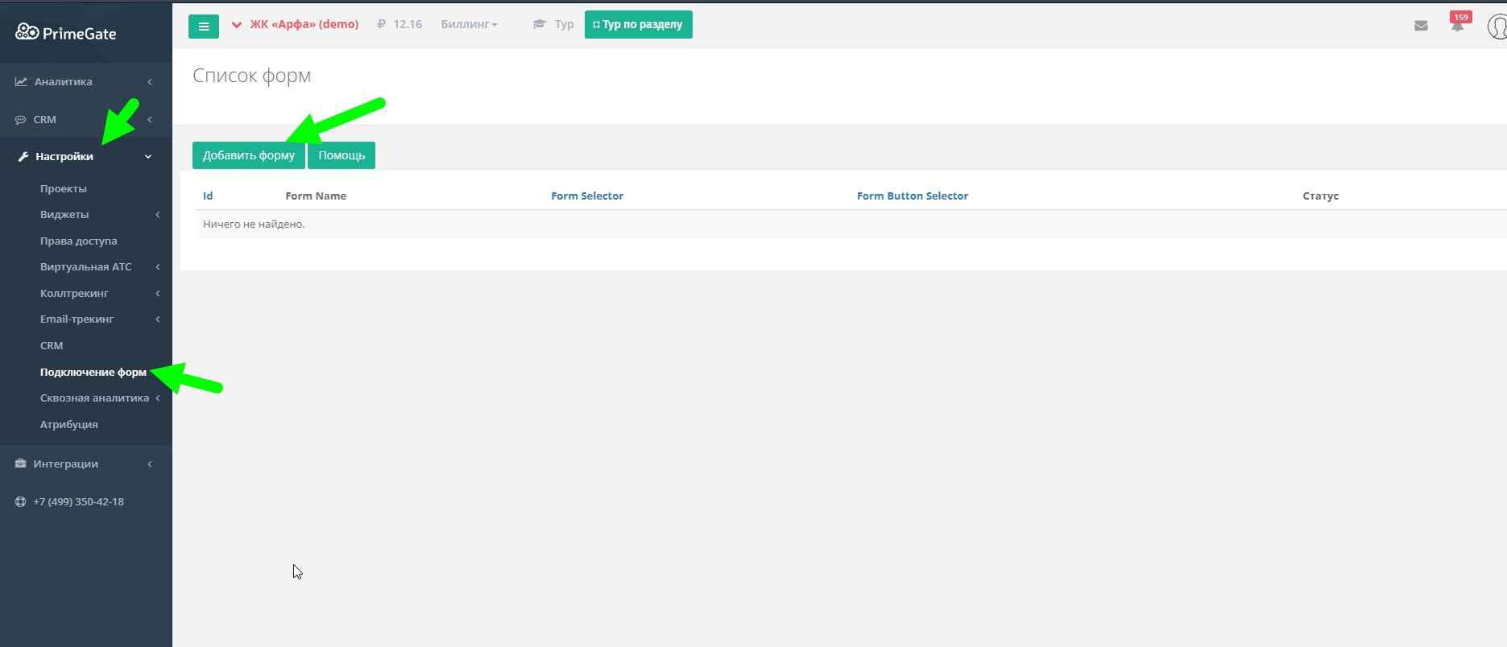Select Подключение форм menu item

[93, 372]
